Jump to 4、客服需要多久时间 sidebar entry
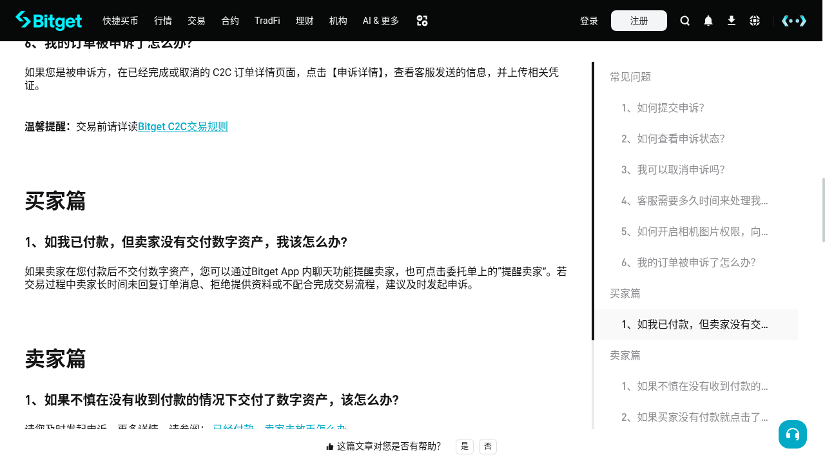This screenshot has width=825, height=464. pyautogui.click(x=695, y=201)
